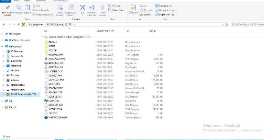Click the Yapıştır (Paste) ribbon icon
The image size is (264, 140).
pos(27,8)
